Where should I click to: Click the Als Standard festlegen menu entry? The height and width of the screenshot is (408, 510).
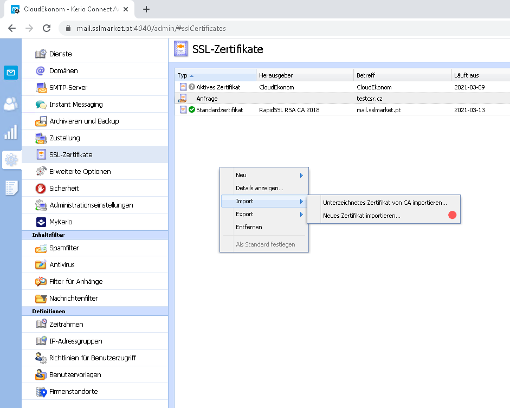266,244
